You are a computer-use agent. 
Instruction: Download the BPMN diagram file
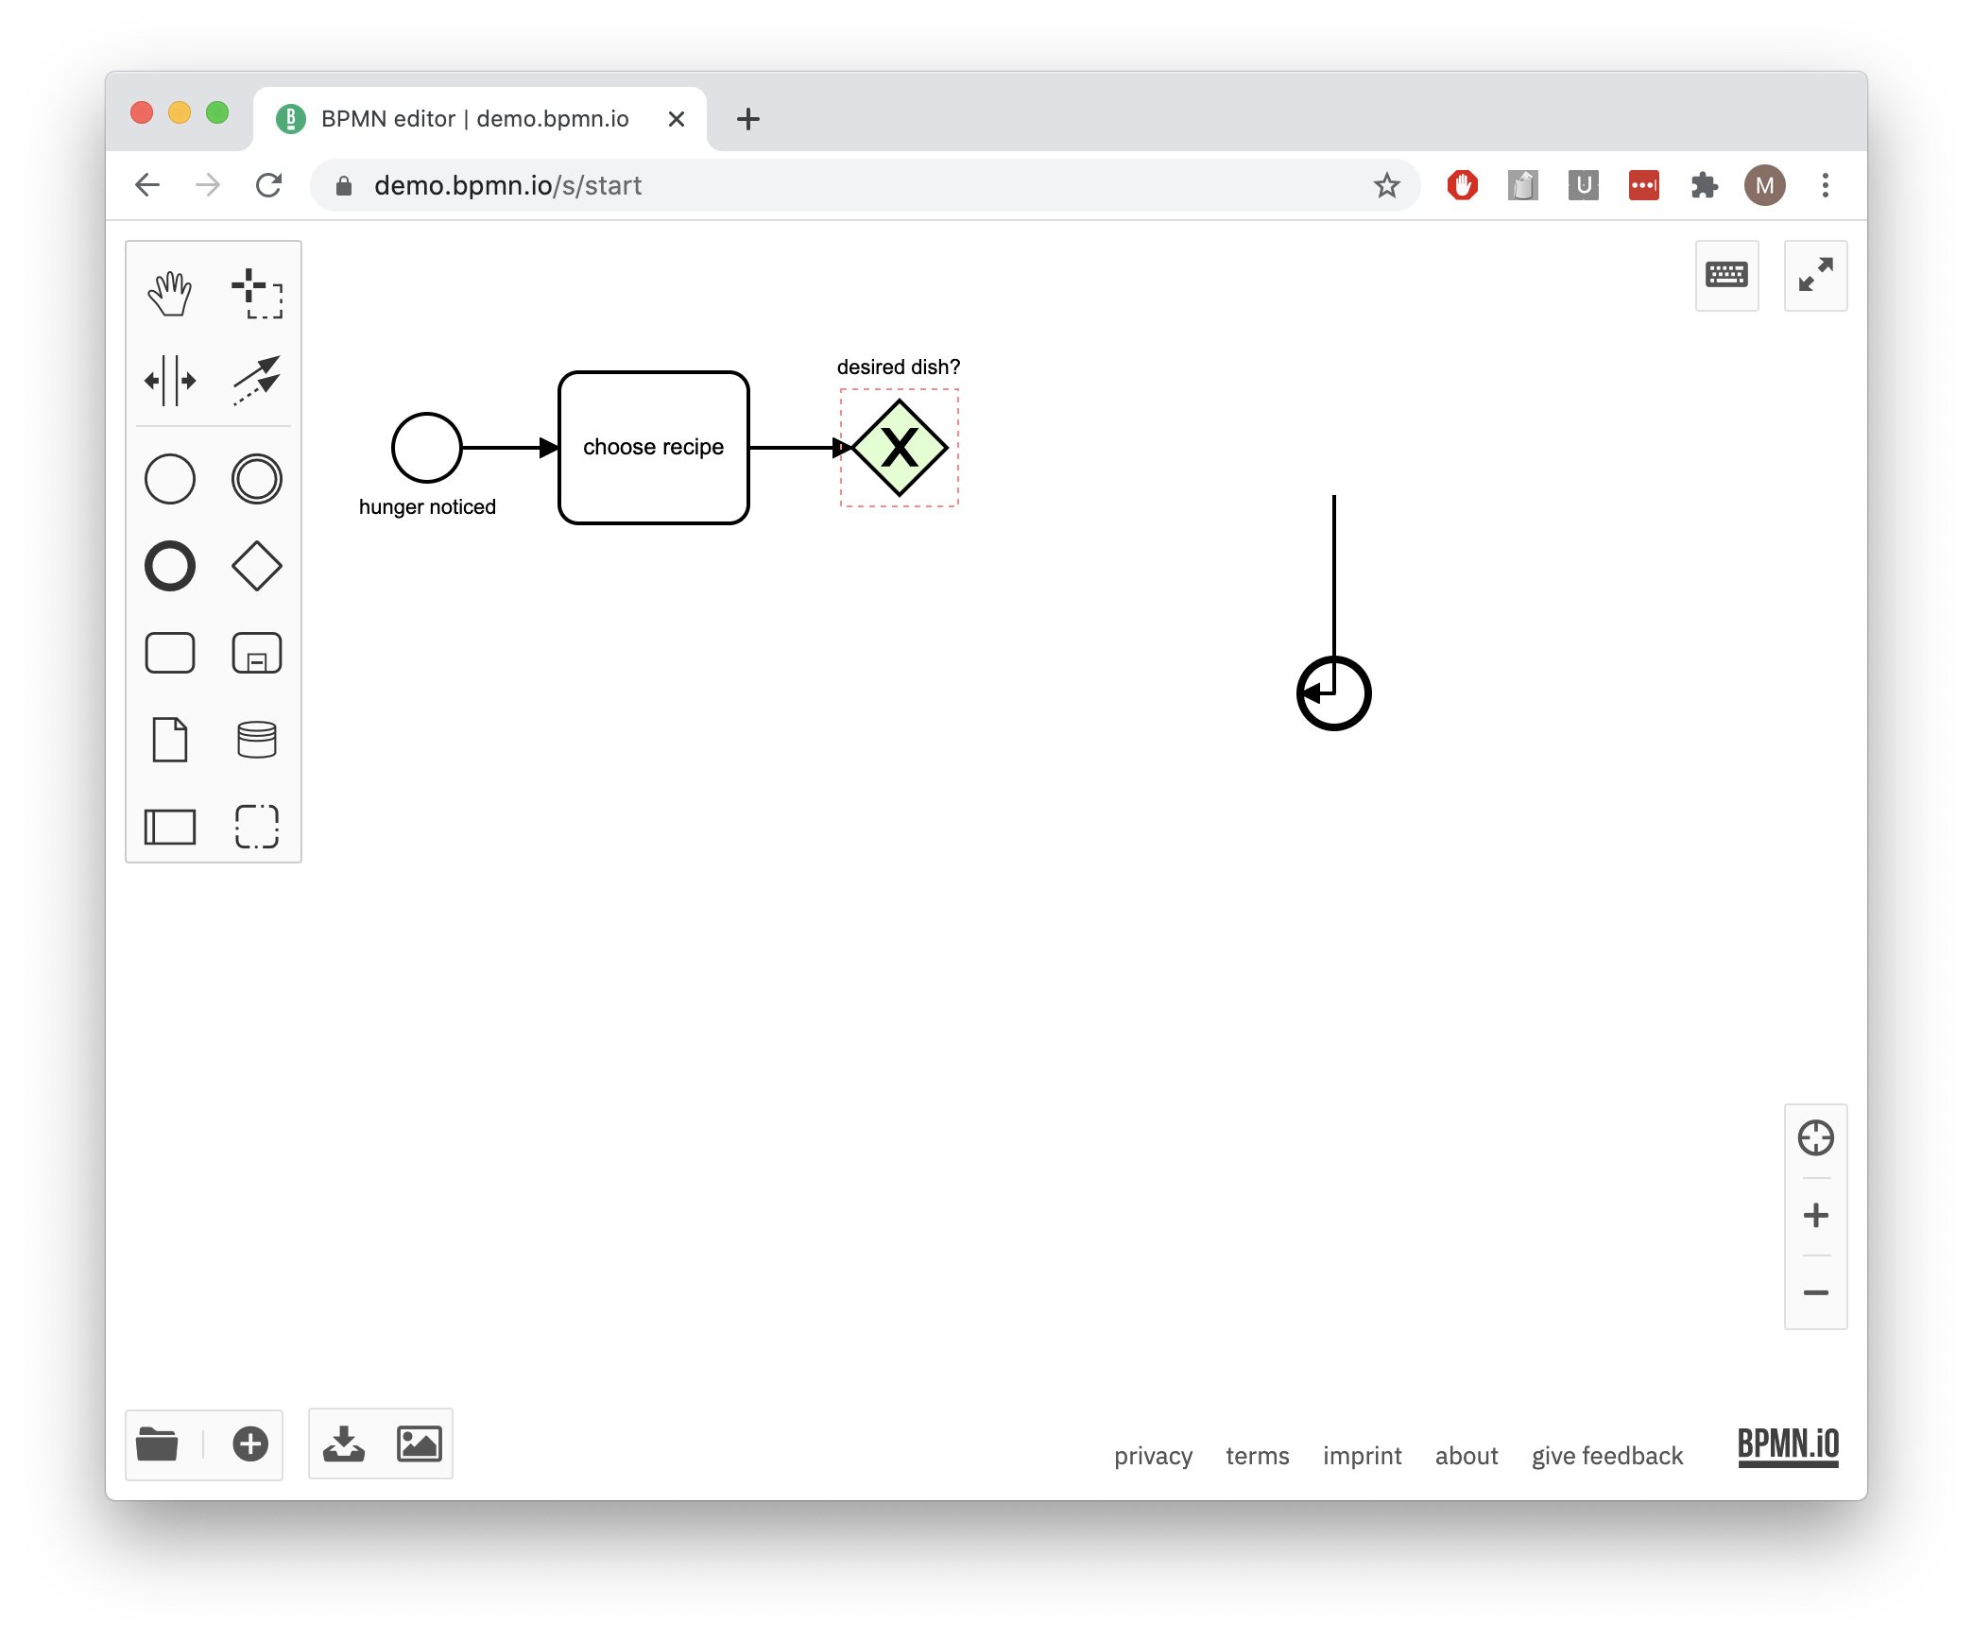pyautogui.click(x=344, y=1444)
